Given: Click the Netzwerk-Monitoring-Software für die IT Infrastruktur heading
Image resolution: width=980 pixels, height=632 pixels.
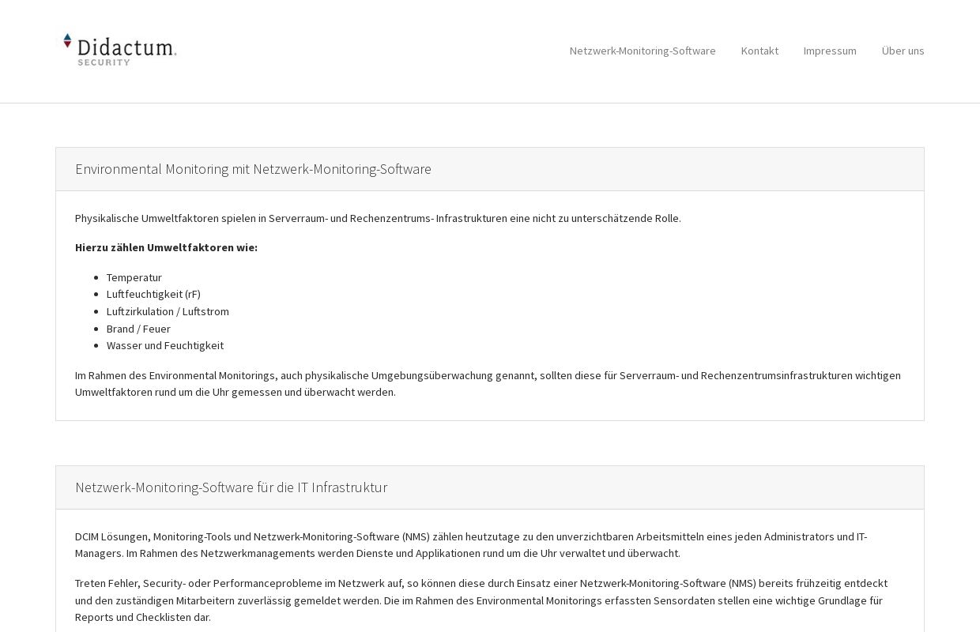Looking at the screenshot, I should tap(231, 487).
